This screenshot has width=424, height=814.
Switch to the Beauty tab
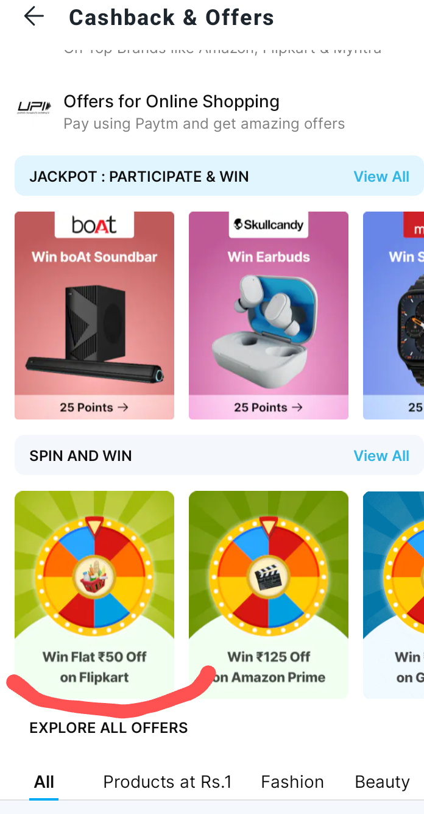click(383, 782)
